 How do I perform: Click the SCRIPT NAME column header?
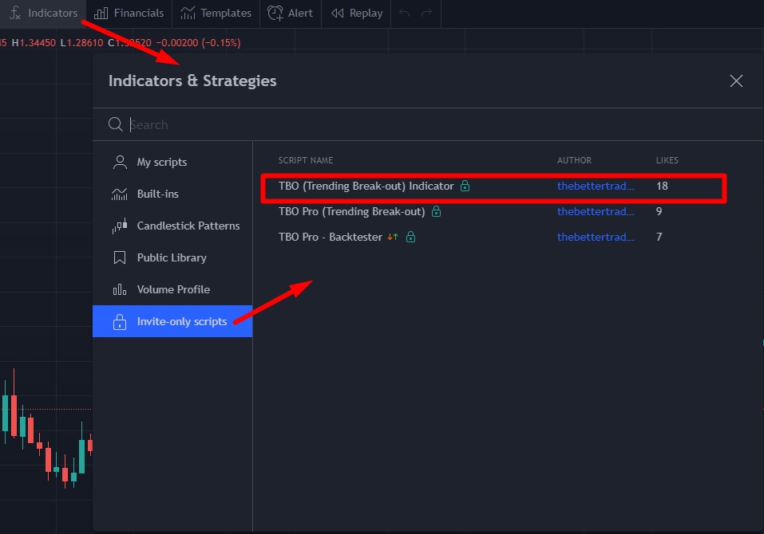coord(306,160)
